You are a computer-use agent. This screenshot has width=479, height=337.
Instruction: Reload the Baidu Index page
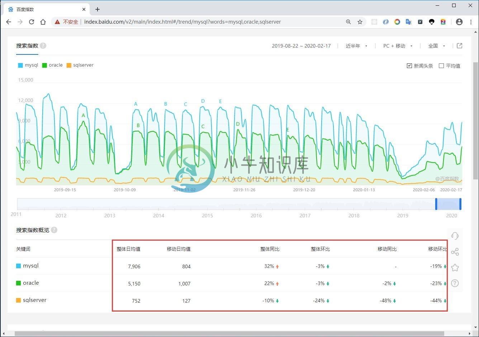[x=32, y=22]
